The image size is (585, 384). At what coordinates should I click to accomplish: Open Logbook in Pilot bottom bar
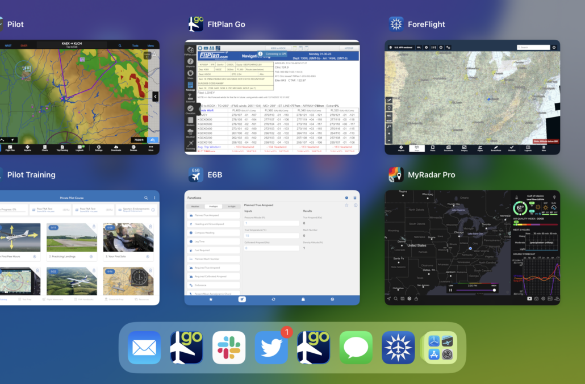click(80, 148)
